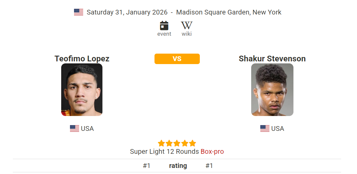Click the Madison Square Garden venue text

pyautogui.click(x=229, y=12)
